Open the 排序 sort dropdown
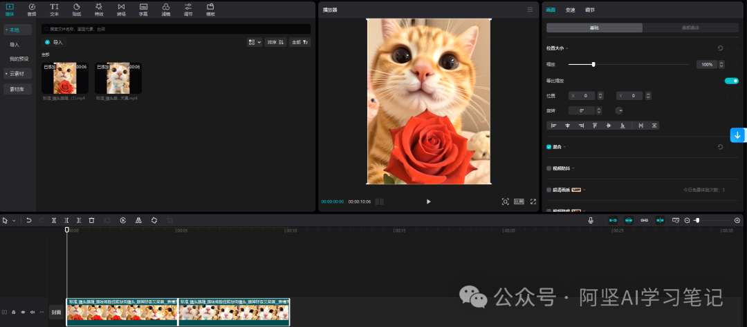747x327 pixels. pos(276,42)
